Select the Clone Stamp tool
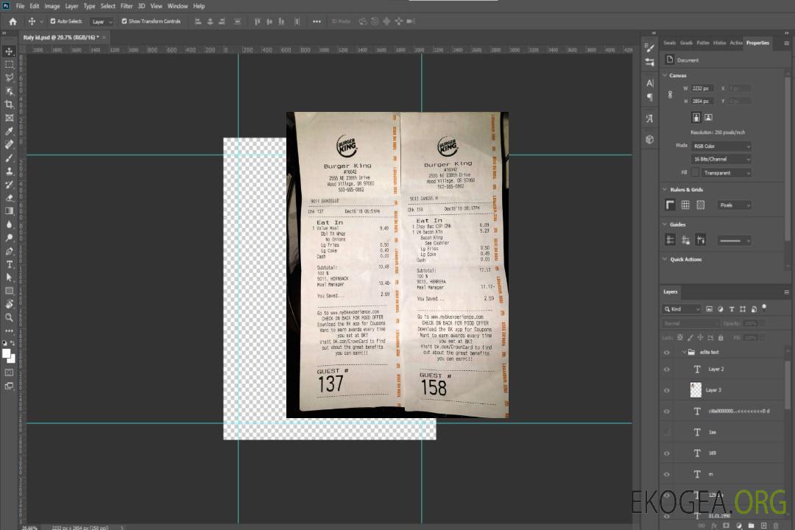This screenshot has height=530, width=795. pos(9,172)
